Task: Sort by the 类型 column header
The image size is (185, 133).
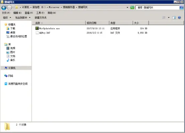Action: point(121,23)
